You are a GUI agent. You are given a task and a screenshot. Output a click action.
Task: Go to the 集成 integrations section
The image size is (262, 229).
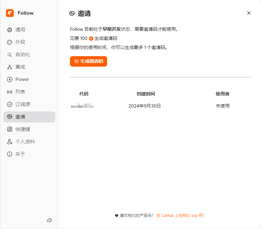29,67
